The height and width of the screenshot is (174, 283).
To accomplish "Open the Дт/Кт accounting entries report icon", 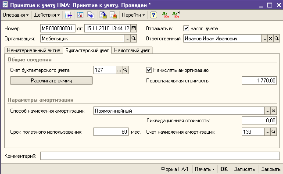I will (165, 15).
